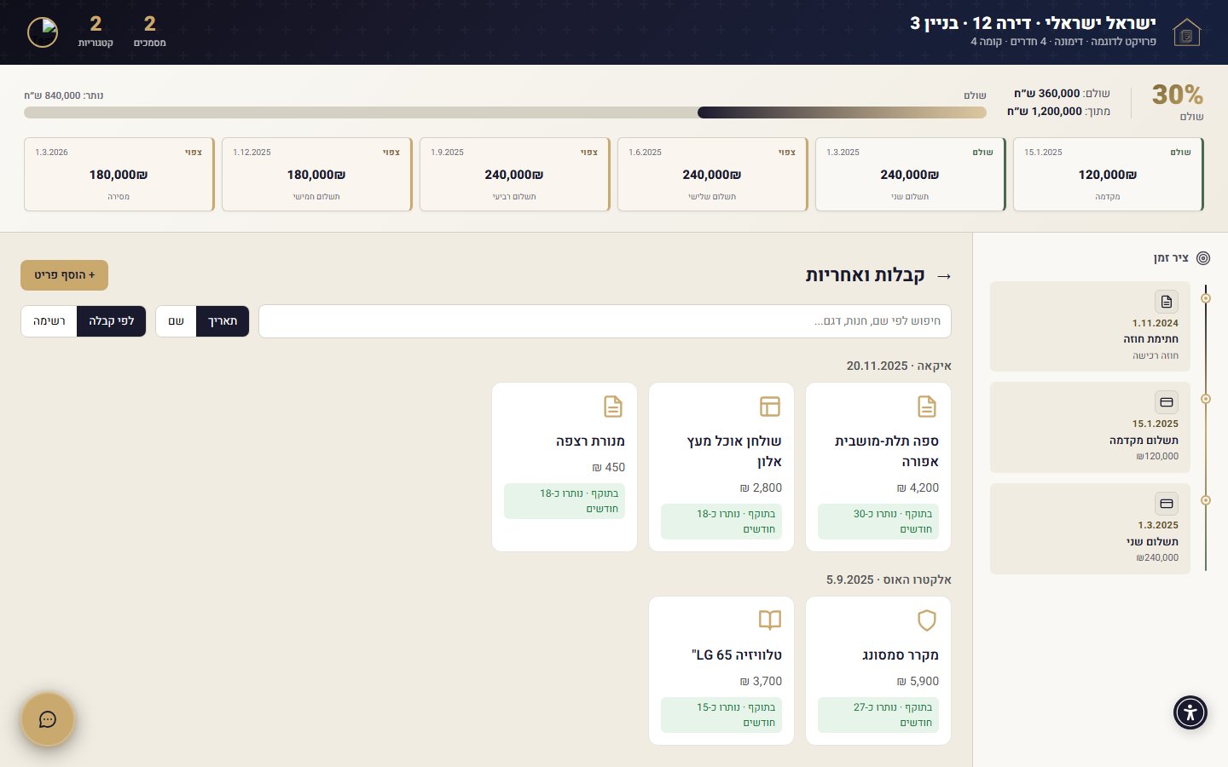Open the תשלום מקדמה timeline card
Image resolution: width=1228 pixels, height=767 pixels.
1090,428
